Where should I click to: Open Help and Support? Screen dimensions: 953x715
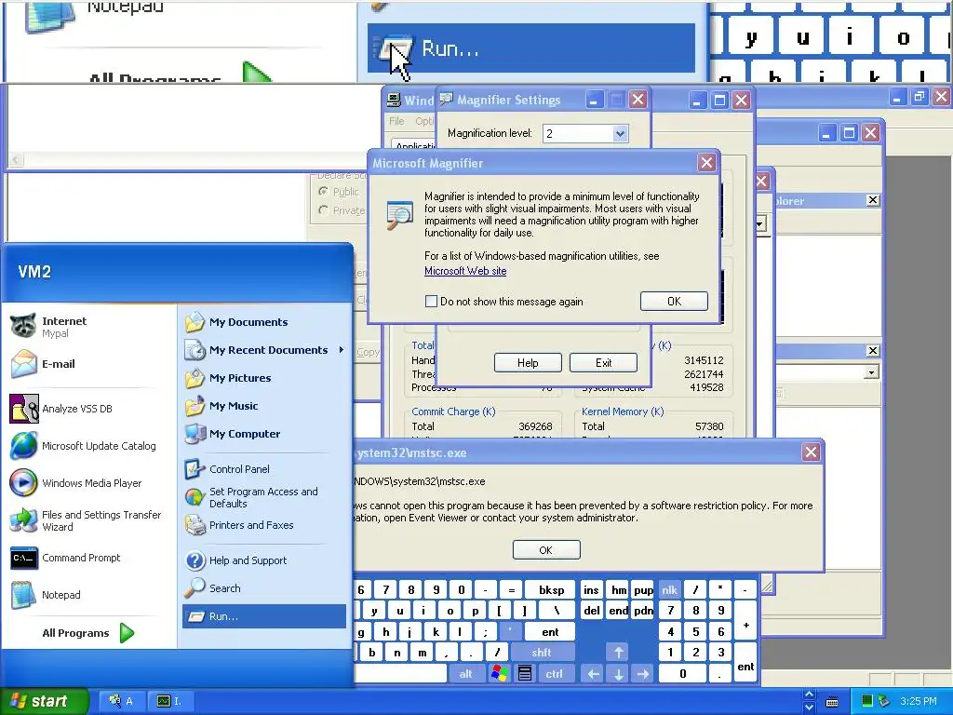tap(264, 560)
